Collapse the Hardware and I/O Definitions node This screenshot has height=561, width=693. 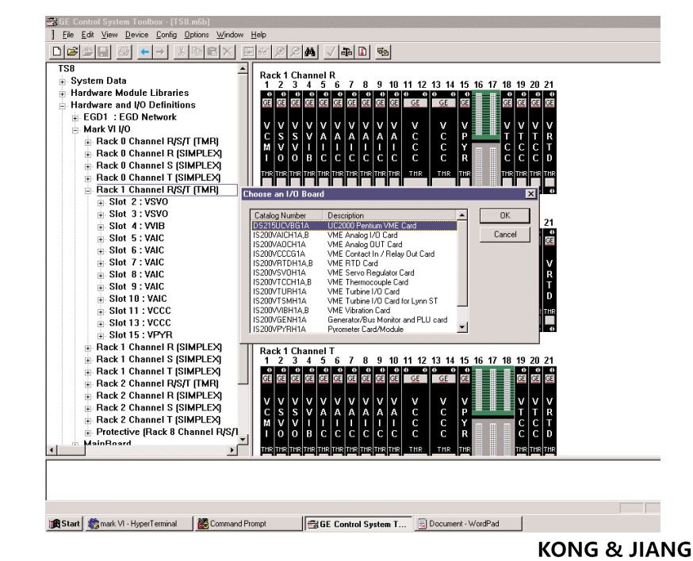(63, 105)
